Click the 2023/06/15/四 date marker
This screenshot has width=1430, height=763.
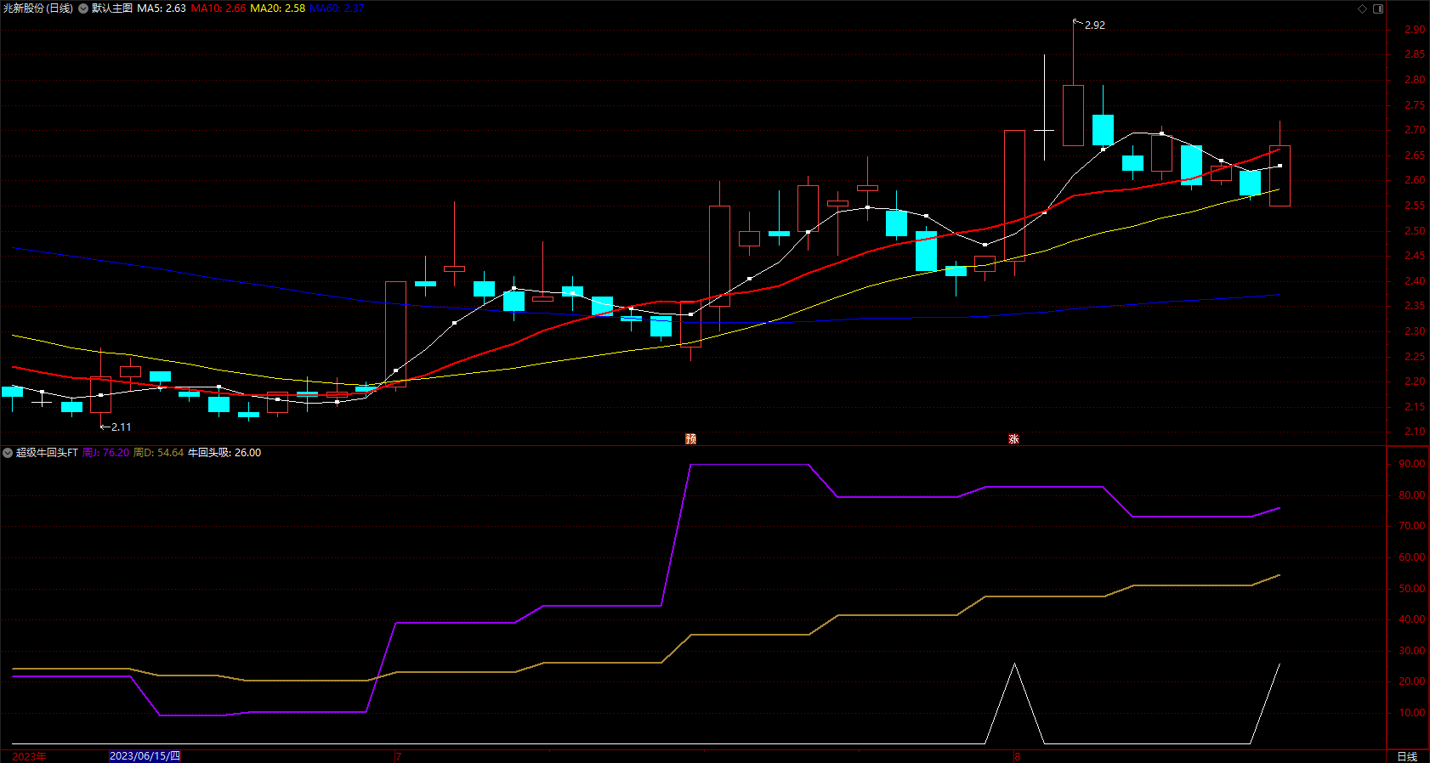145,756
